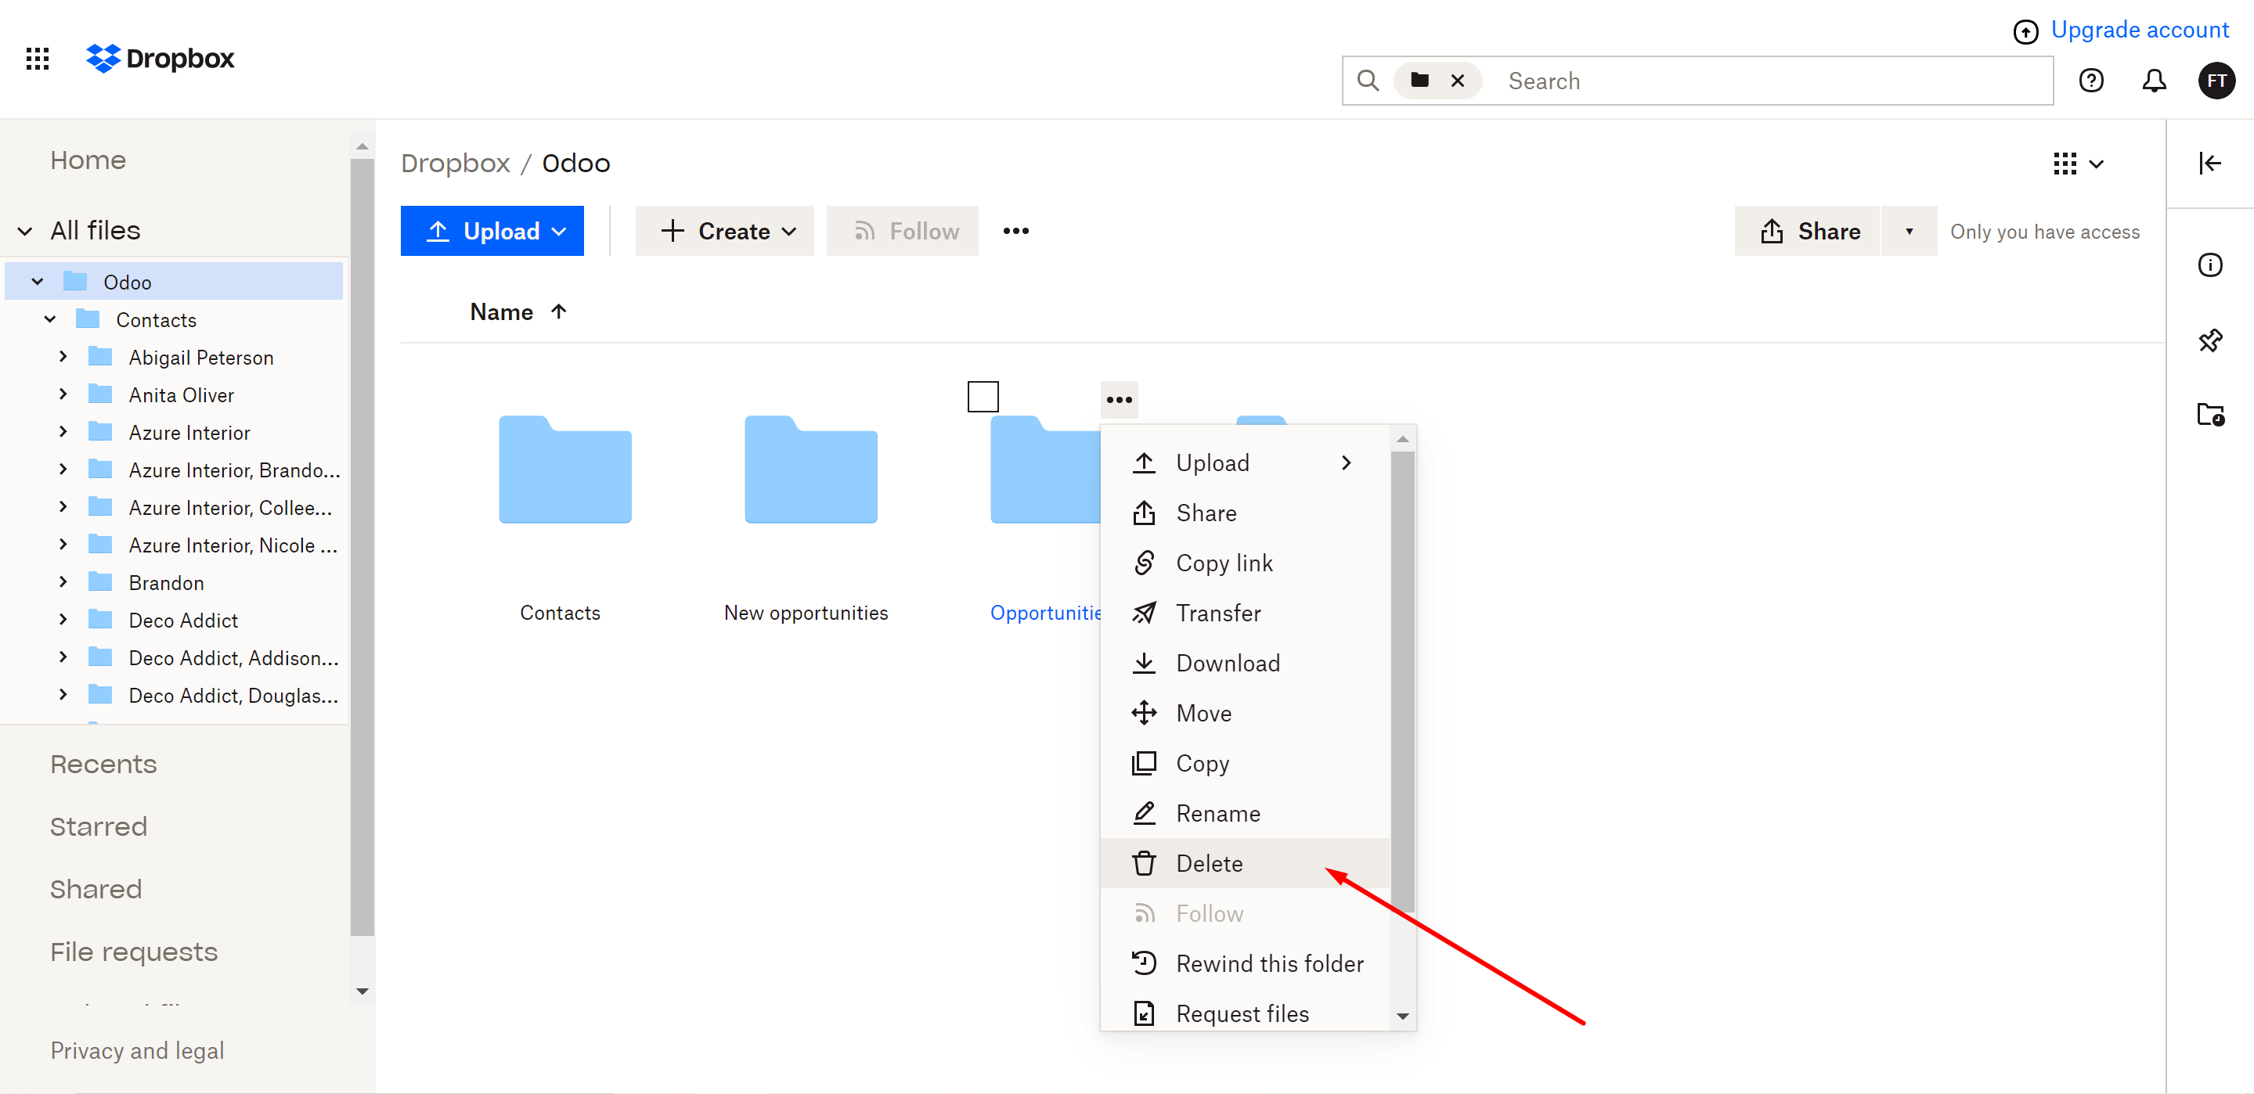Open toolbar more options ellipsis
This screenshot has width=2254, height=1094.
click(x=1016, y=231)
